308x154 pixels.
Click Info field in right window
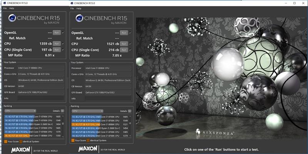tap(108, 98)
